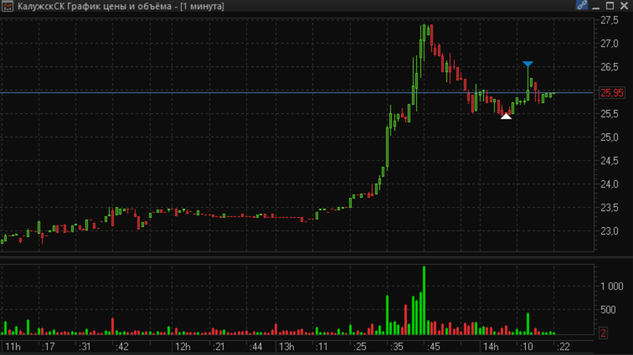633x355 pixels.
Task: Click the tallest green volume bar
Action: tap(424, 300)
